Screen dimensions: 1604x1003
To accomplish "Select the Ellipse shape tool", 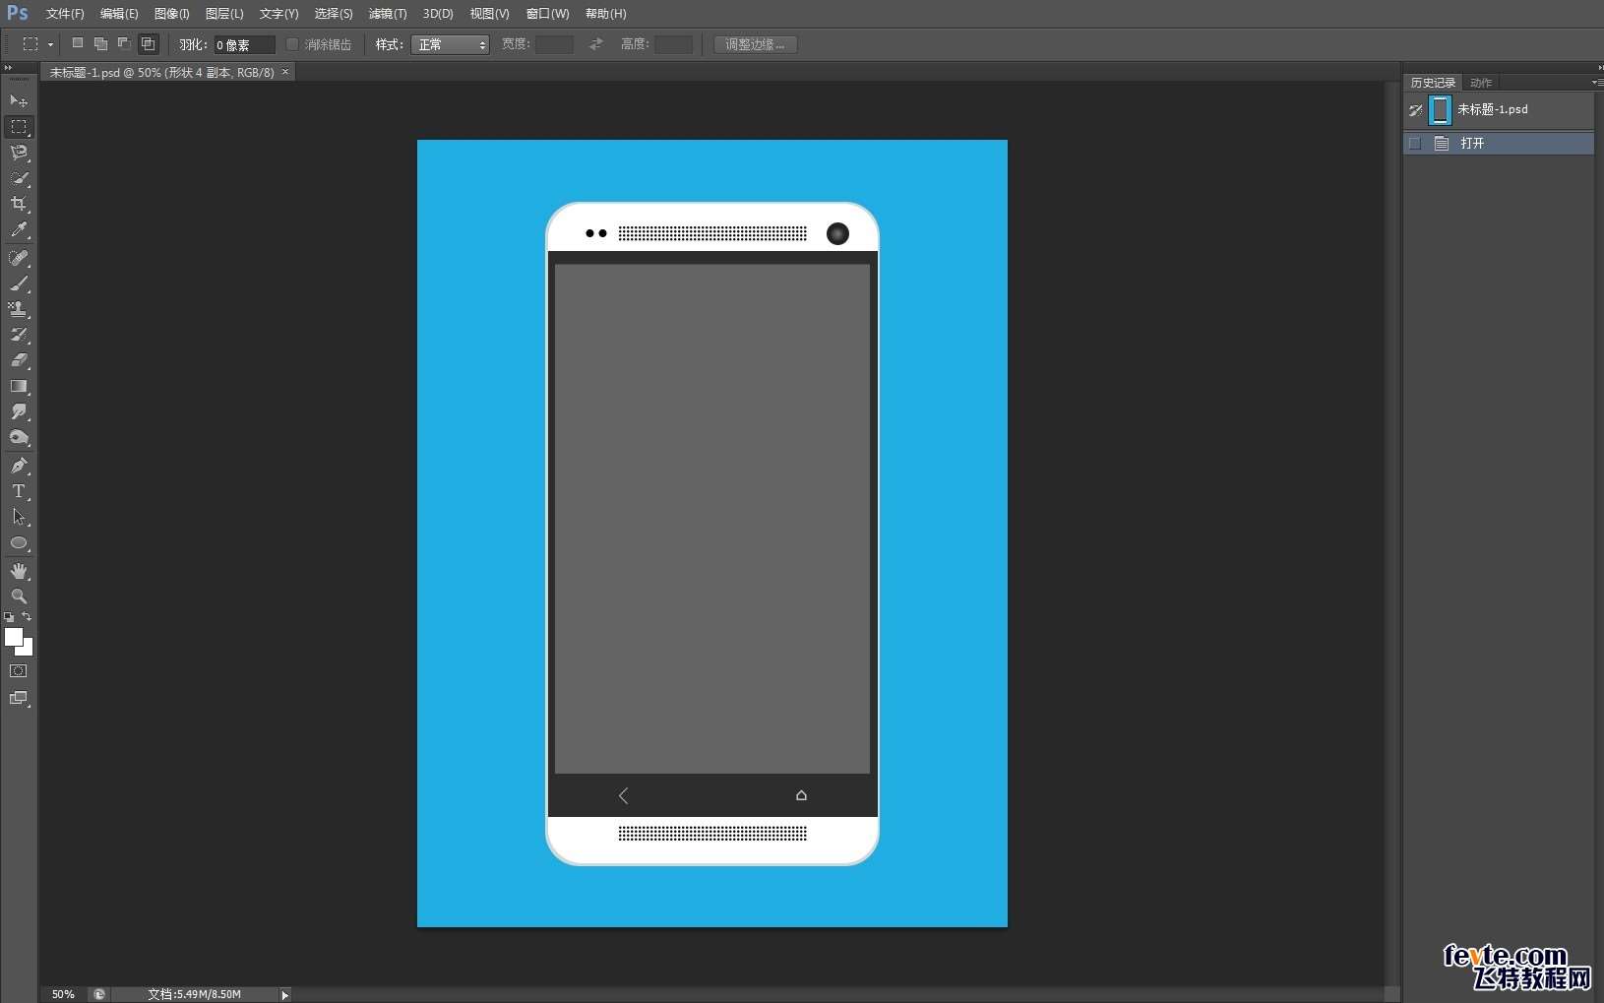I will click(x=19, y=543).
